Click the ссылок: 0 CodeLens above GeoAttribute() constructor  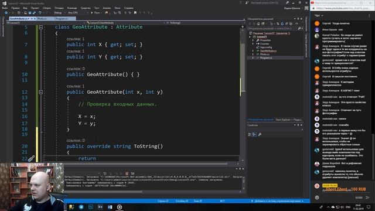(x=76, y=69)
